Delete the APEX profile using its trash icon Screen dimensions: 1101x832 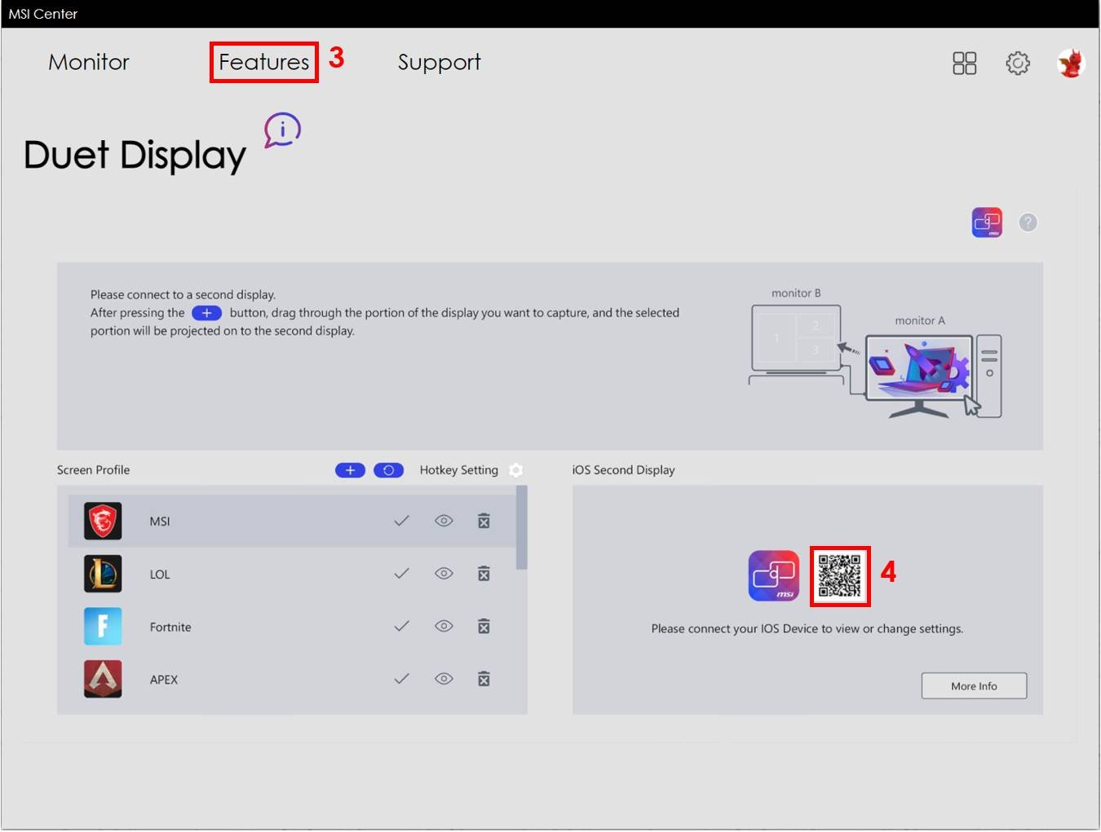point(484,679)
